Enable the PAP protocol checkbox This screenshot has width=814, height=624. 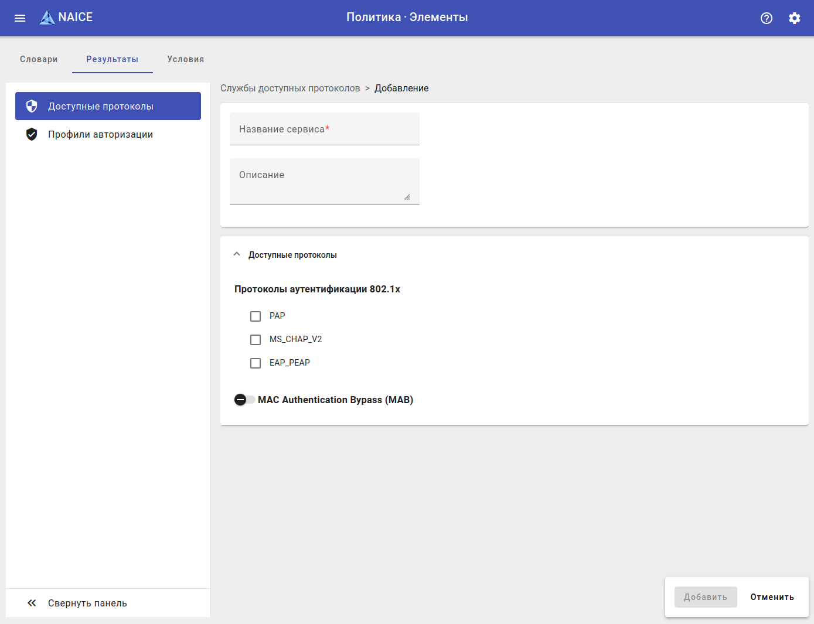pyautogui.click(x=256, y=316)
